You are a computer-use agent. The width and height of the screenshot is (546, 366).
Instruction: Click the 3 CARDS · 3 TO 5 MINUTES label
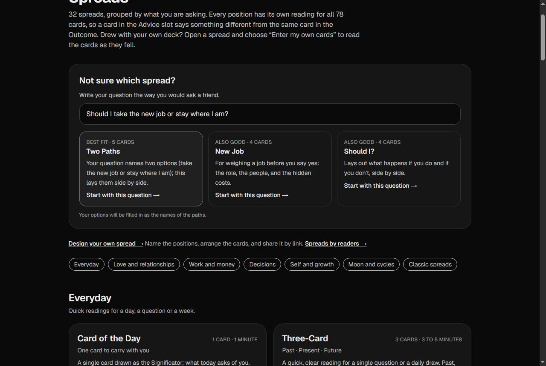click(428, 340)
